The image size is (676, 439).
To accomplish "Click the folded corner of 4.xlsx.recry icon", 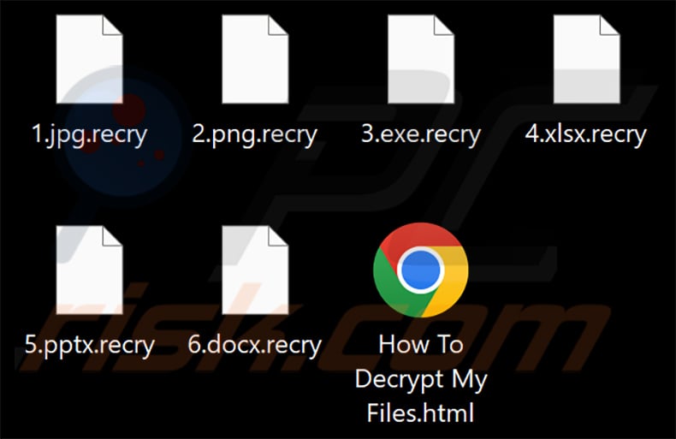I will [609, 25].
